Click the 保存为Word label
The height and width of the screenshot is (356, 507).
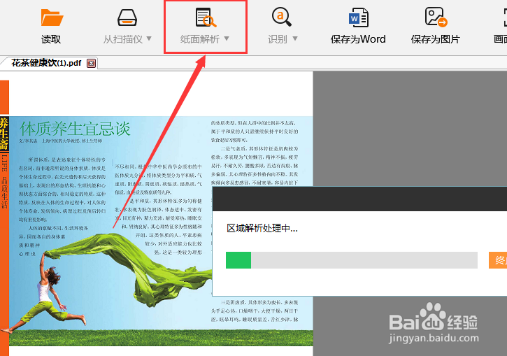[358, 39]
